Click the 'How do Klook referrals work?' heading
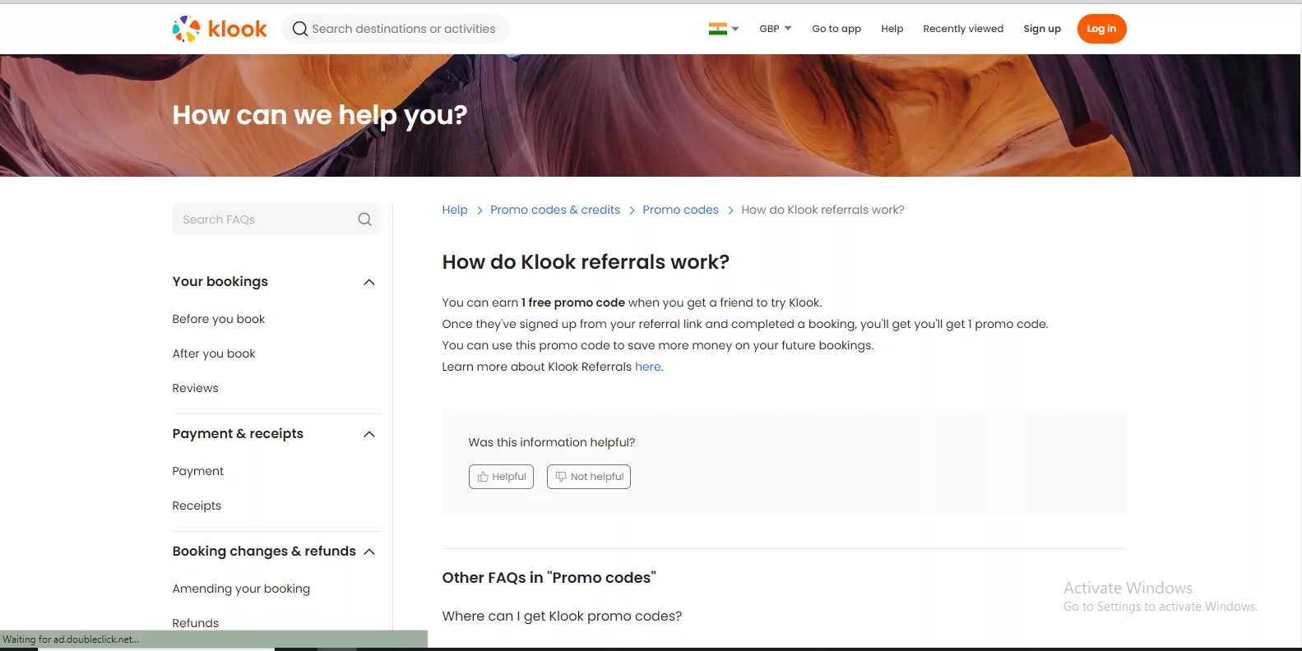This screenshot has width=1302, height=651. [586, 262]
